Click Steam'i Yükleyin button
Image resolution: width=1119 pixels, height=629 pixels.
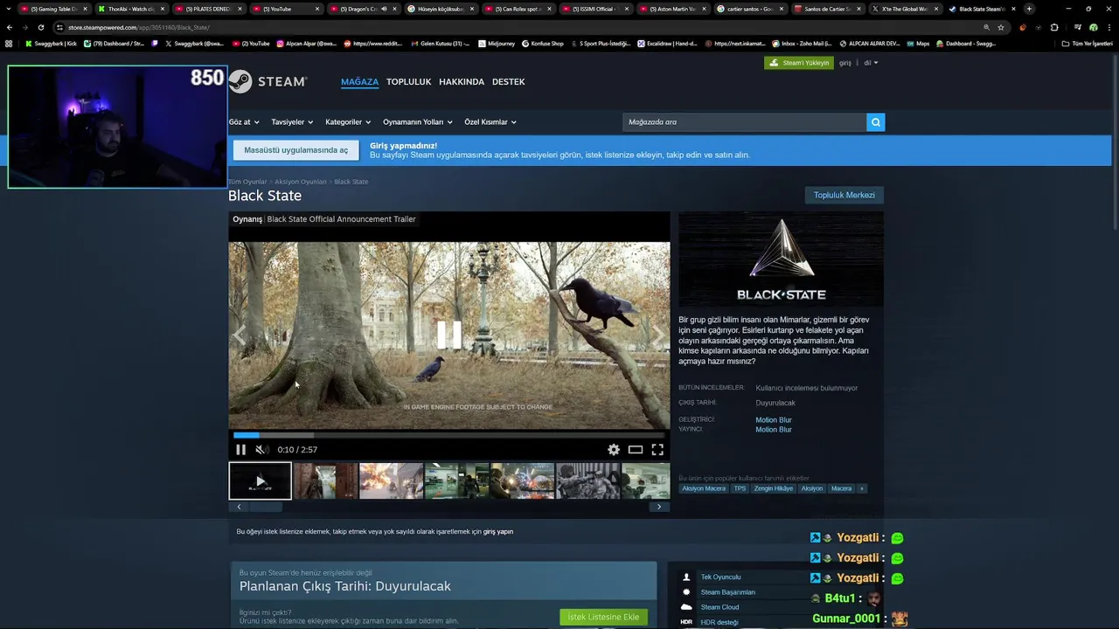coord(799,63)
